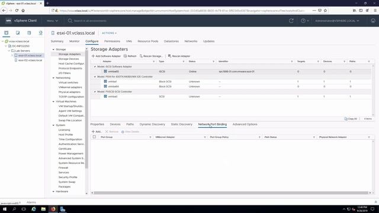This screenshot has height=213, width=379.
Task: Click the Configure menu vertical scrollbar
Action: pos(86,109)
